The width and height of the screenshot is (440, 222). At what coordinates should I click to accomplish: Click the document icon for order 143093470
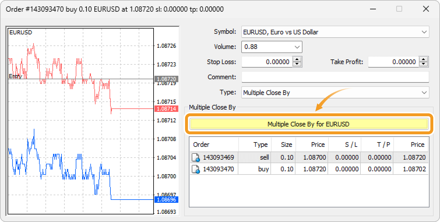tap(196, 169)
